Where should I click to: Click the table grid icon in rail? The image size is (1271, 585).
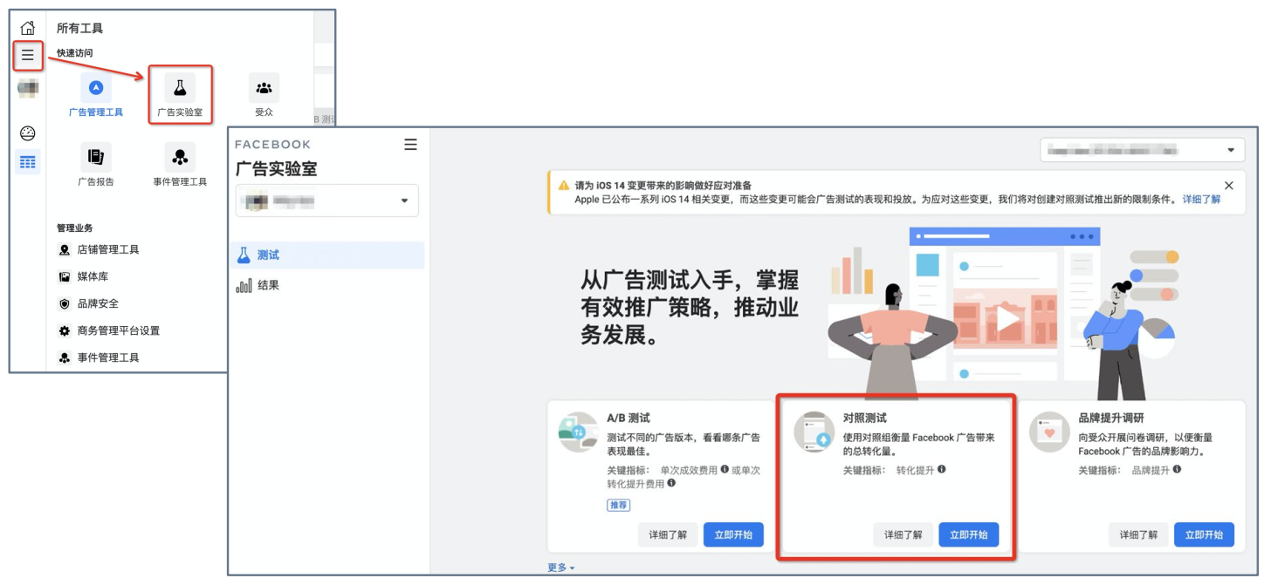point(28,162)
